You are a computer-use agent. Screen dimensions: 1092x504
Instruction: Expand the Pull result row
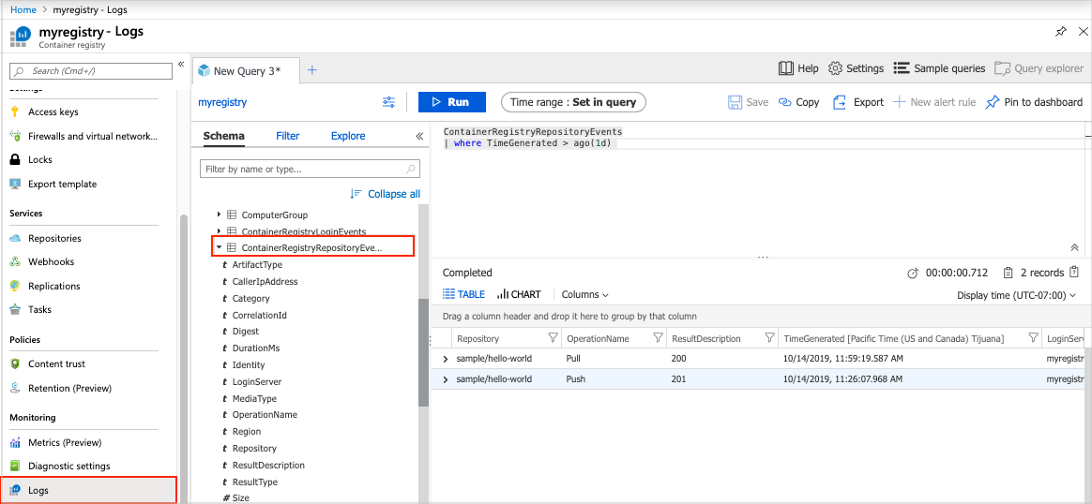click(446, 359)
